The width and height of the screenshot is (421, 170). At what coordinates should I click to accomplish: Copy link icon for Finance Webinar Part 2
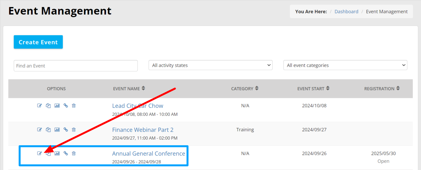[66, 130]
